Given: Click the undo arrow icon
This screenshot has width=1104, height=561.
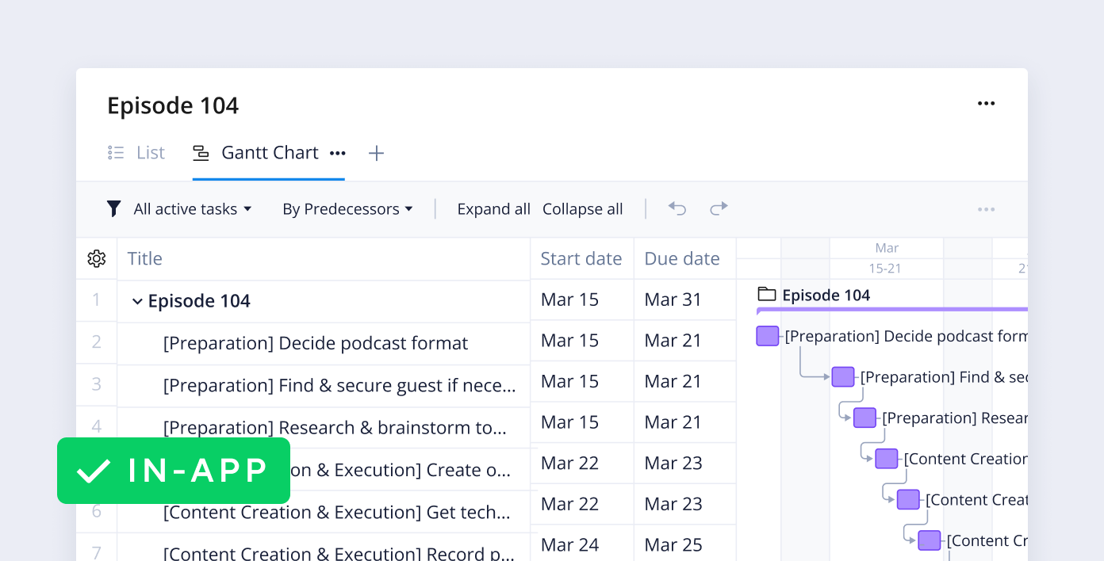Looking at the screenshot, I should [x=677, y=208].
